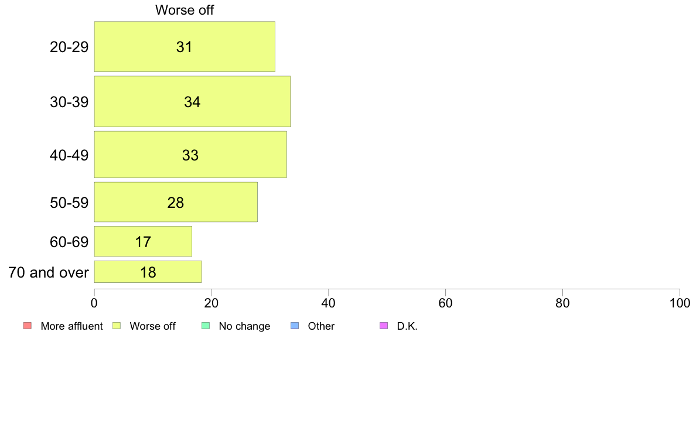This screenshot has width=696, height=431.
Task: Click the Worse off column heading
Action: (185, 10)
